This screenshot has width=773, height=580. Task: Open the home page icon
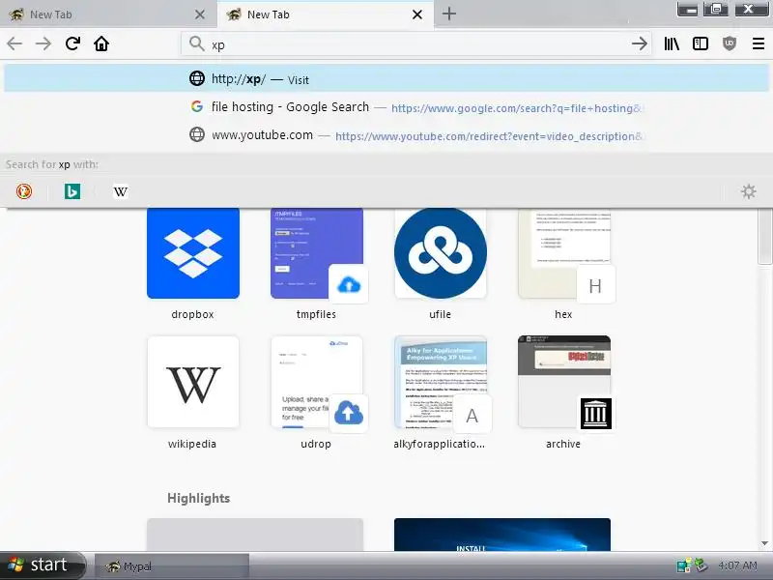pyautogui.click(x=101, y=43)
